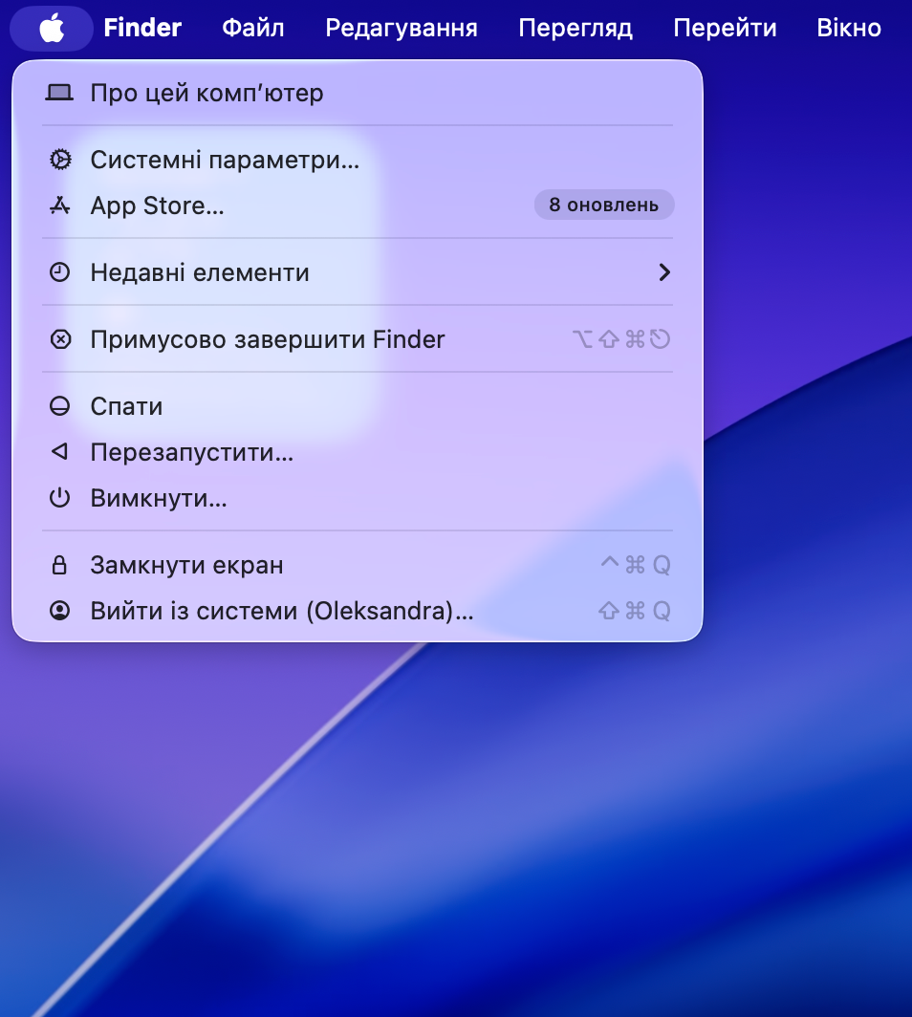Choose Замкнути екран entry
This screenshot has height=1017, width=912.
coord(358,565)
